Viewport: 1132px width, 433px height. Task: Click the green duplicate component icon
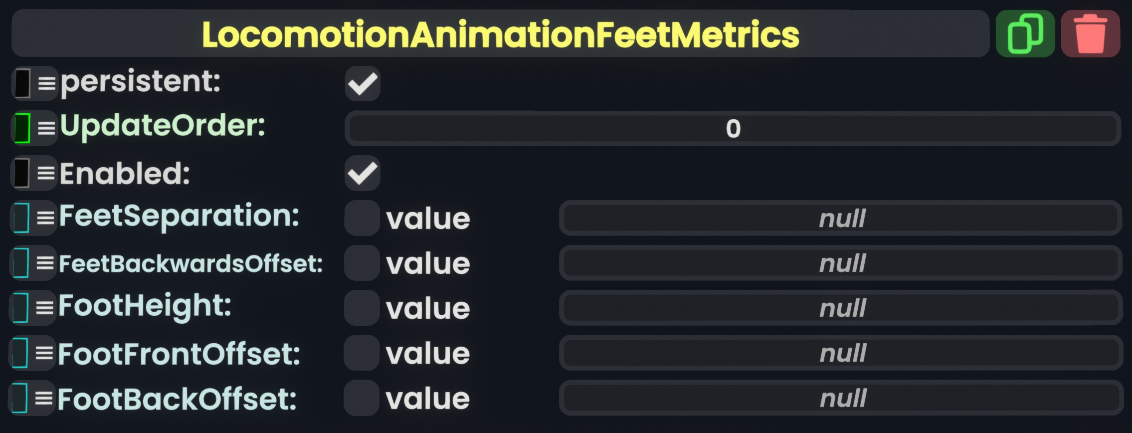[x=1025, y=34]
